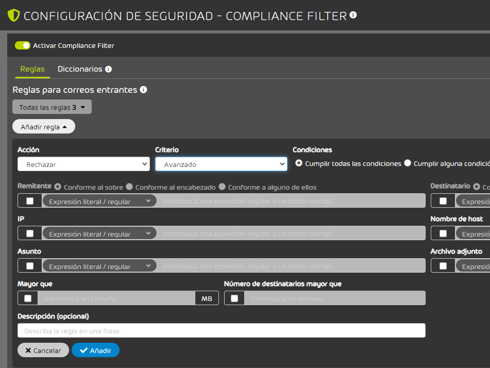Click the recipients number input field

click(x=335, y=298)
